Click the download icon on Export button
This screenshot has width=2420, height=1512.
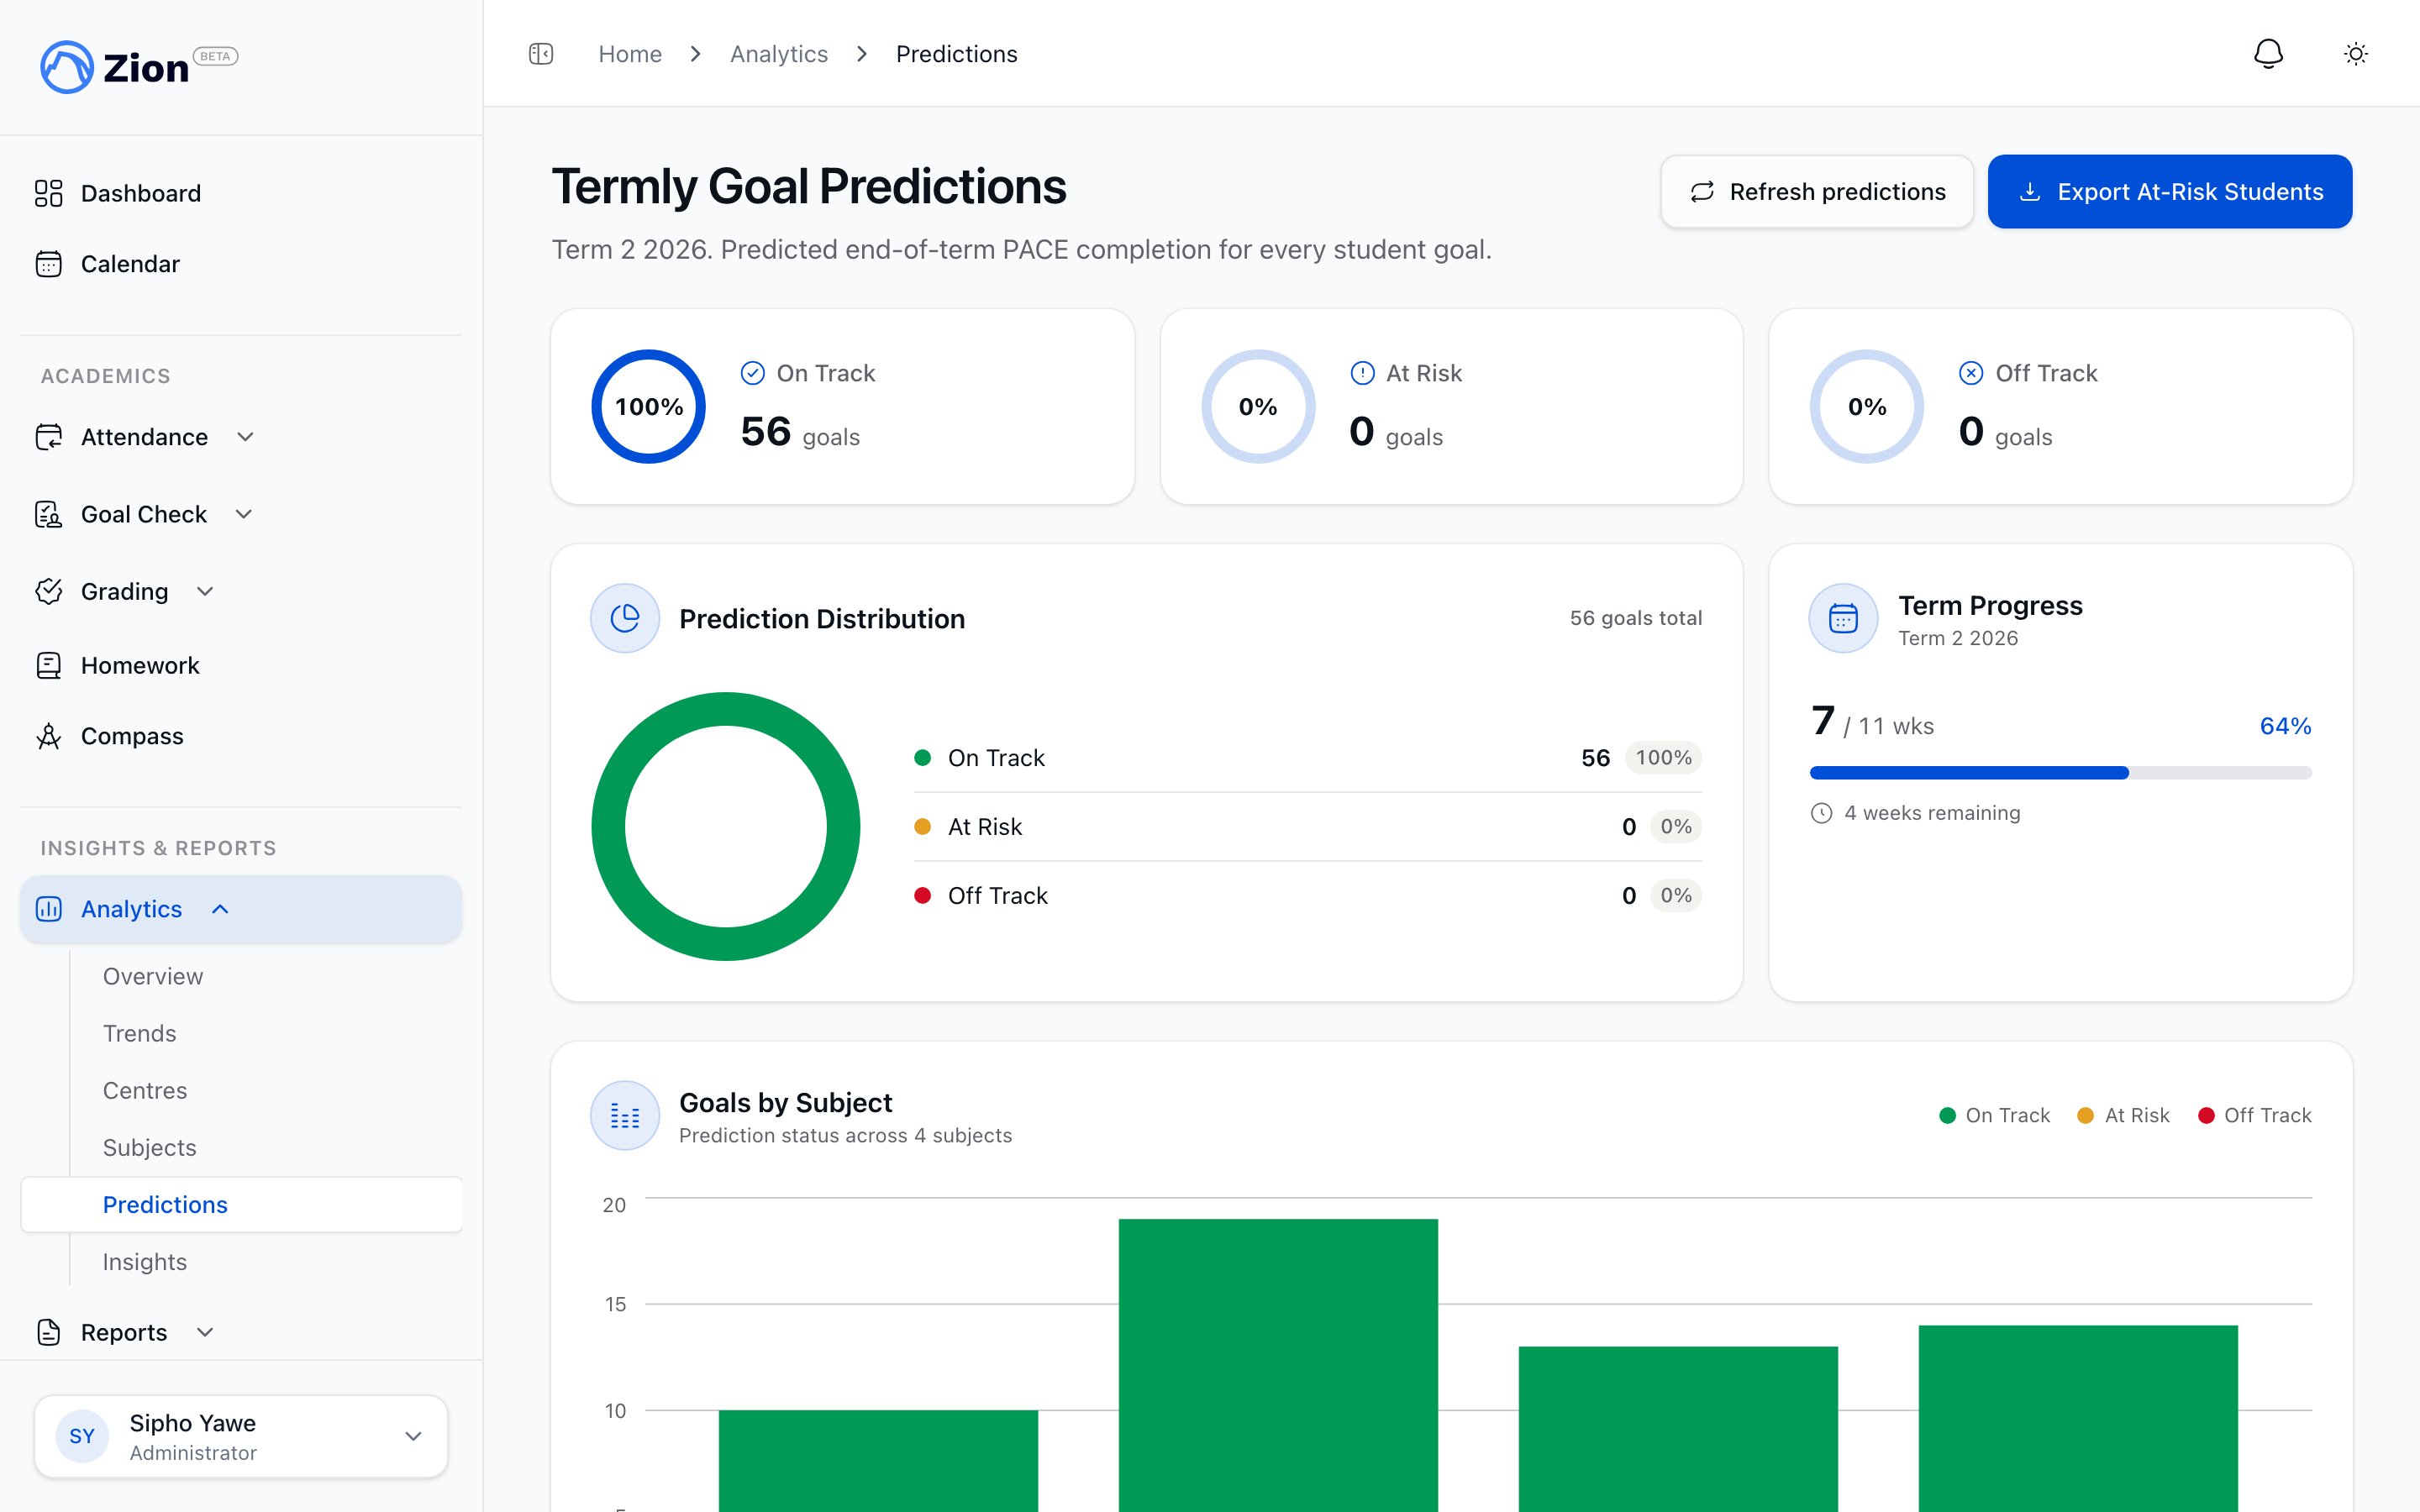point(2030,192)
